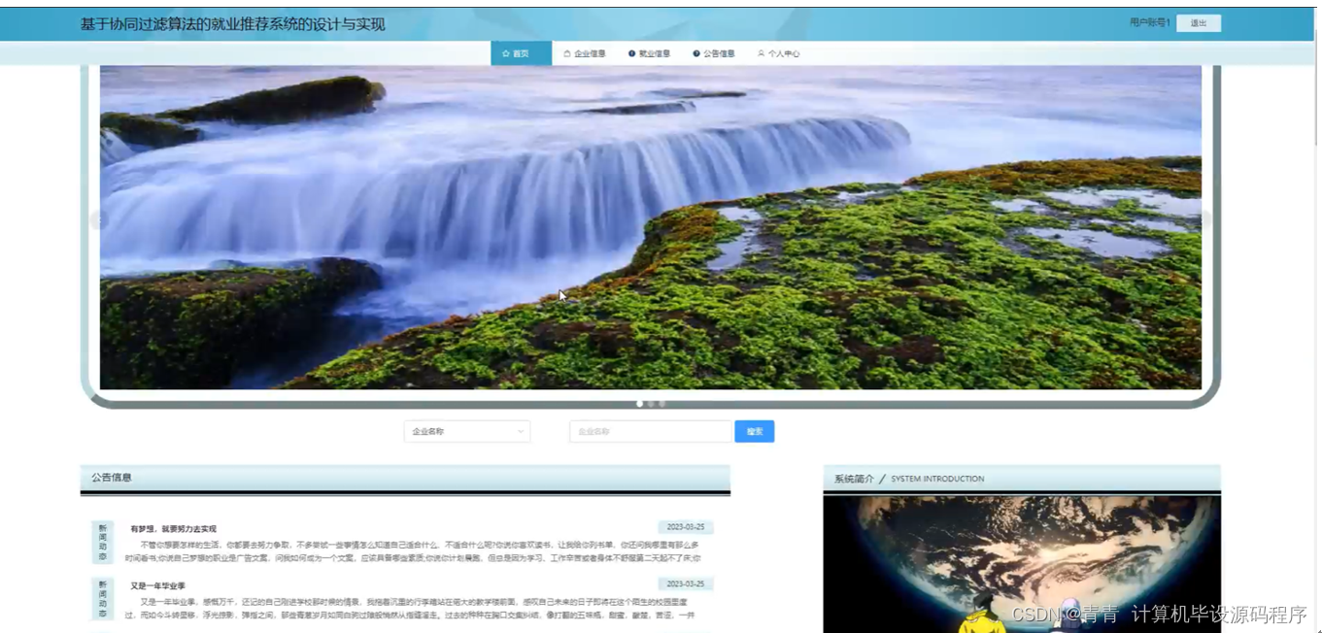Click the 2023-03-25 date of 又是一年毕业季

point(686,583)
